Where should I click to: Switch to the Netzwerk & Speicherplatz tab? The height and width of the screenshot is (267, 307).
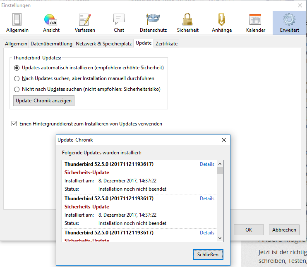pos(103,44)
